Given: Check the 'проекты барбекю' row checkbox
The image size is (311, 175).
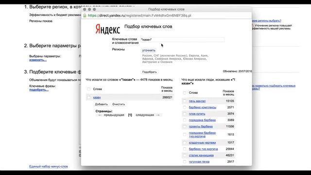Looking at the screenshot, I should pos(185,126).
